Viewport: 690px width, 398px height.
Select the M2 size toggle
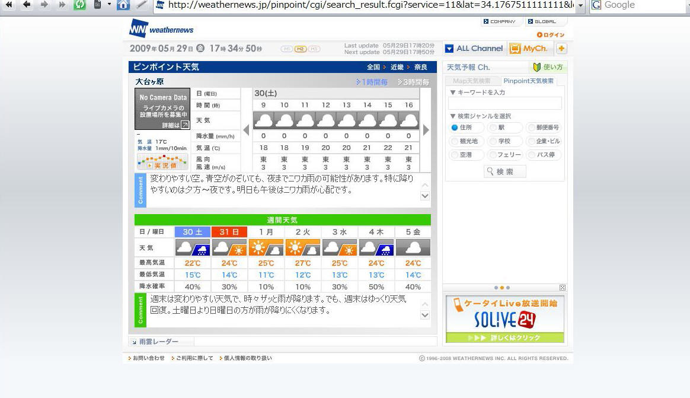(x=300, y=49)
